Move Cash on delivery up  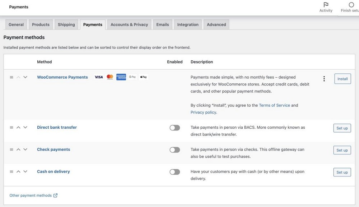point(18,171)
